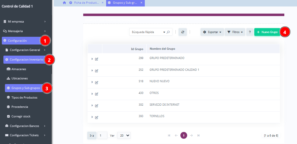Click the page number input field
Image resolution: width=297 pixels, height=144 pixels.
coord(102,135)
